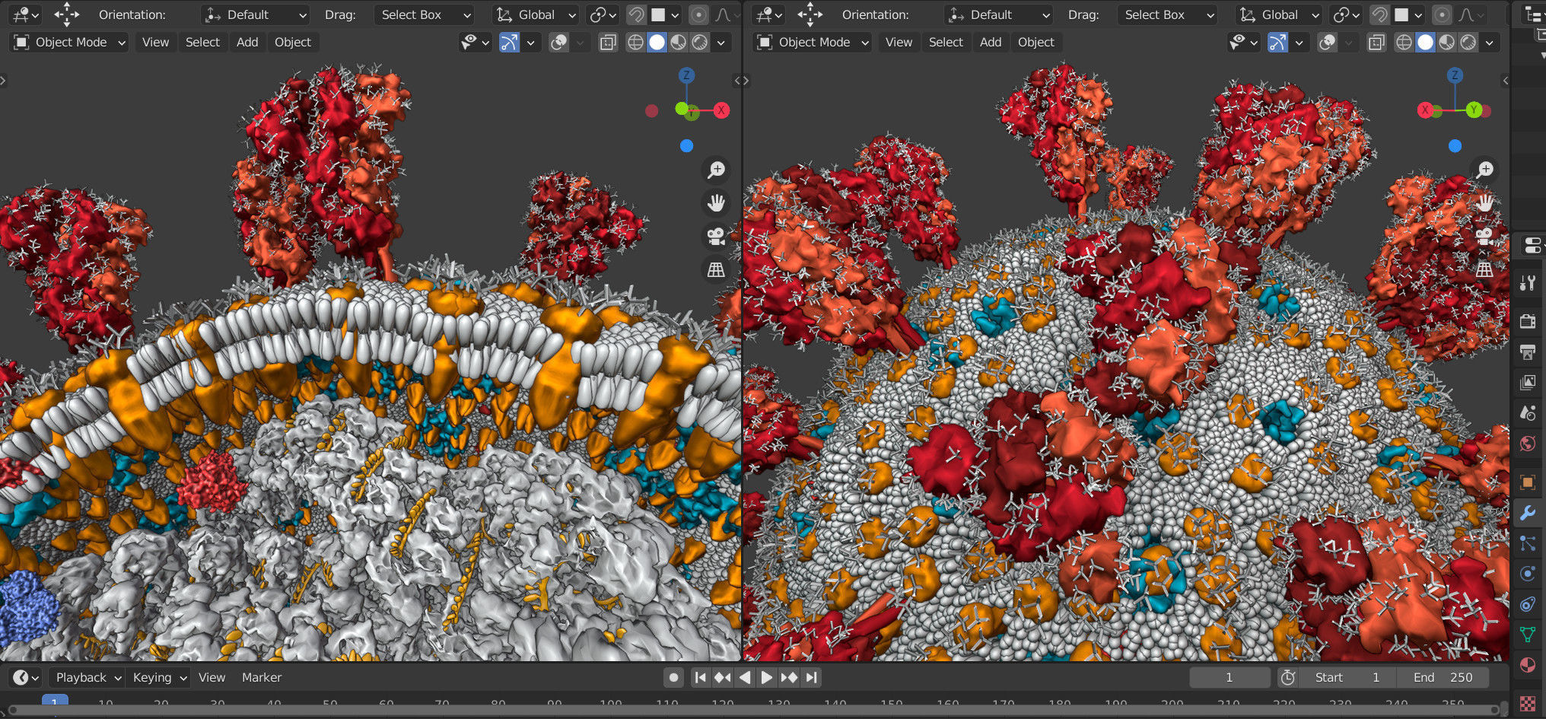Viewport: 1546px width, 719px height.
Task: Open Object Mode dropdown in left viewport
Action: 68,43
